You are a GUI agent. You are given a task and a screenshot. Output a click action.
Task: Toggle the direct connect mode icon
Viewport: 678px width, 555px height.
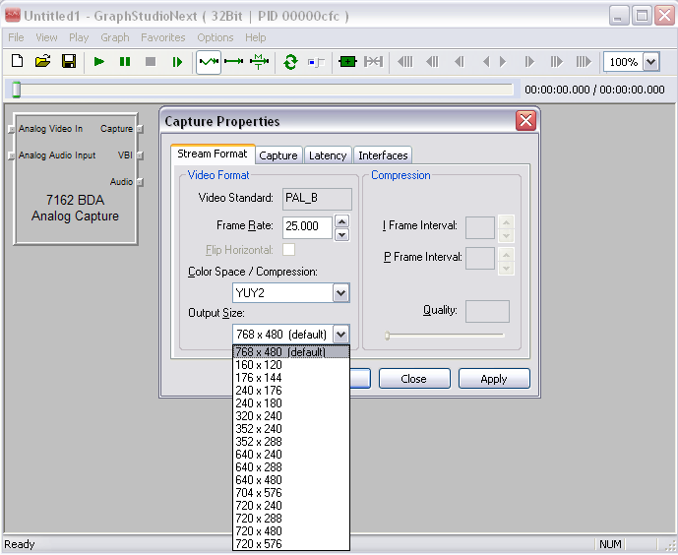[234, 62]
